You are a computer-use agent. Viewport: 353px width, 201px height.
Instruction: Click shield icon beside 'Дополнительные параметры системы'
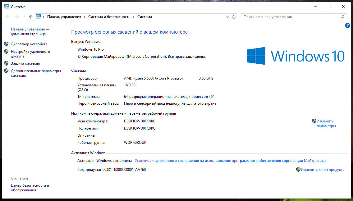coord(6,71)
